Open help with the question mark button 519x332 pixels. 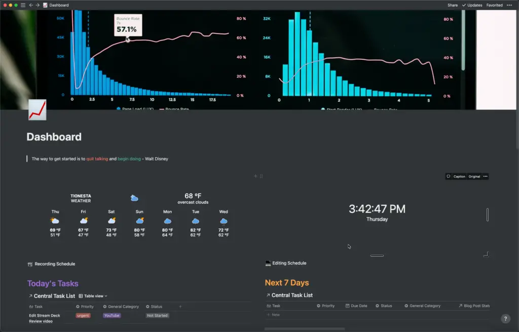[505, 319]
